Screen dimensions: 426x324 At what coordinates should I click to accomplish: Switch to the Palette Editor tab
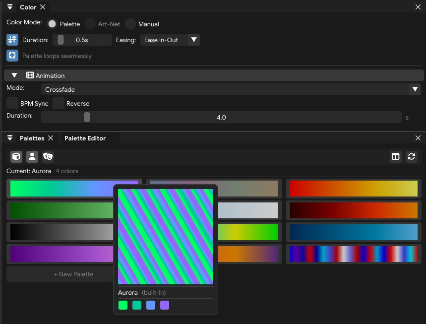coord(85,138)
